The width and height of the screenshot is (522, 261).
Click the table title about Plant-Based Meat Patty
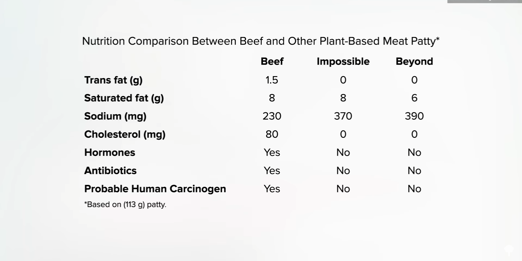[x=261, y=41]
